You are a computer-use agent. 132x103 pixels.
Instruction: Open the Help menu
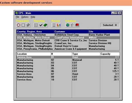(x=33, y=17)
